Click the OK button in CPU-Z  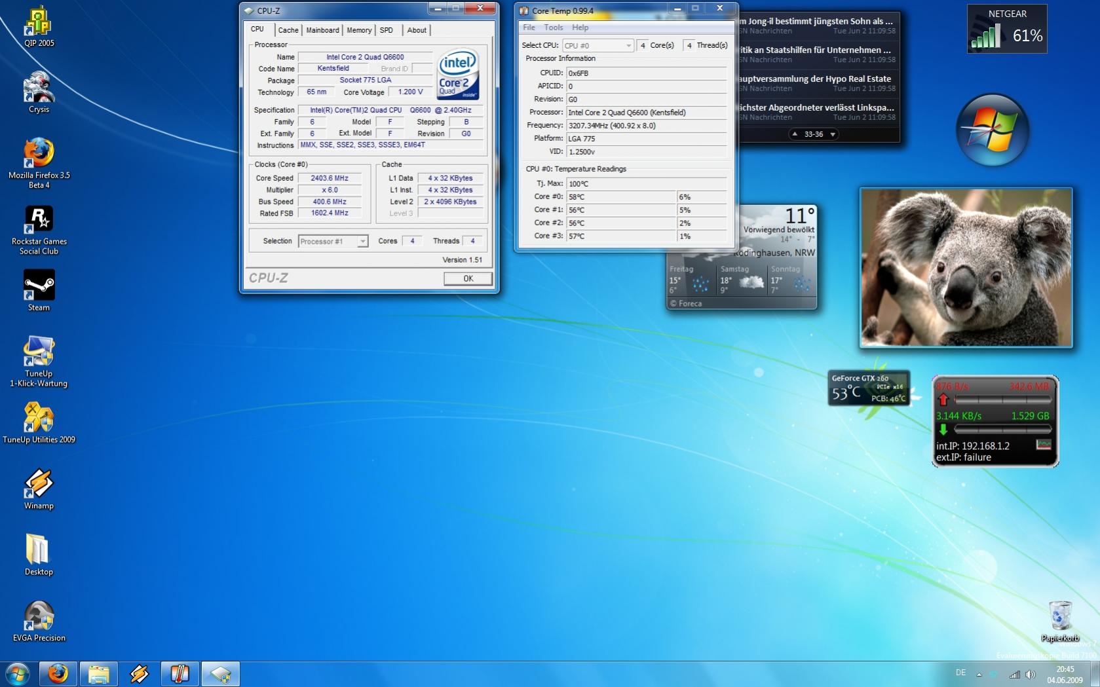tap(468, 278)
